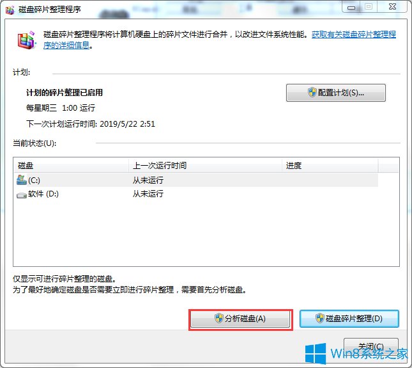The height and width of the screenshot is (368, 412).
Task: Click the 关闭(C) button
Action: (371, 346)
